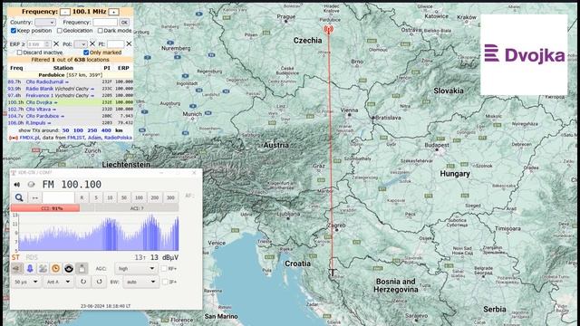Click the red CCI 91% interference bar
This screenshot has width=580, height=326.
click(45, 208)
